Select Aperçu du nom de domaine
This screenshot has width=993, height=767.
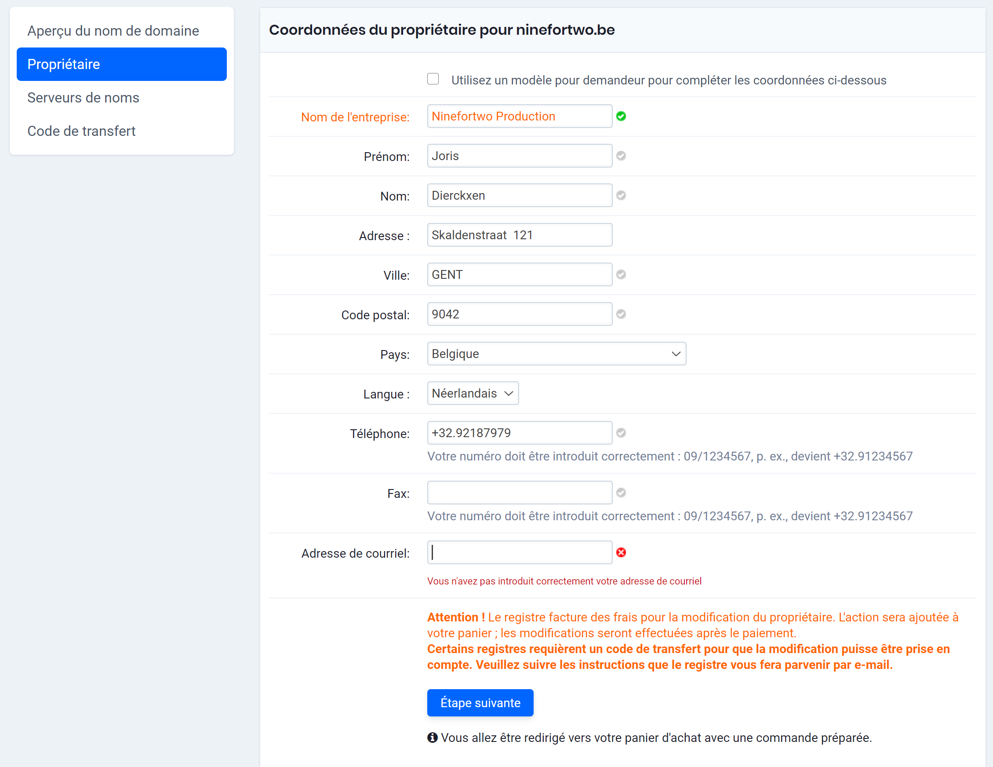coord(113,30)
